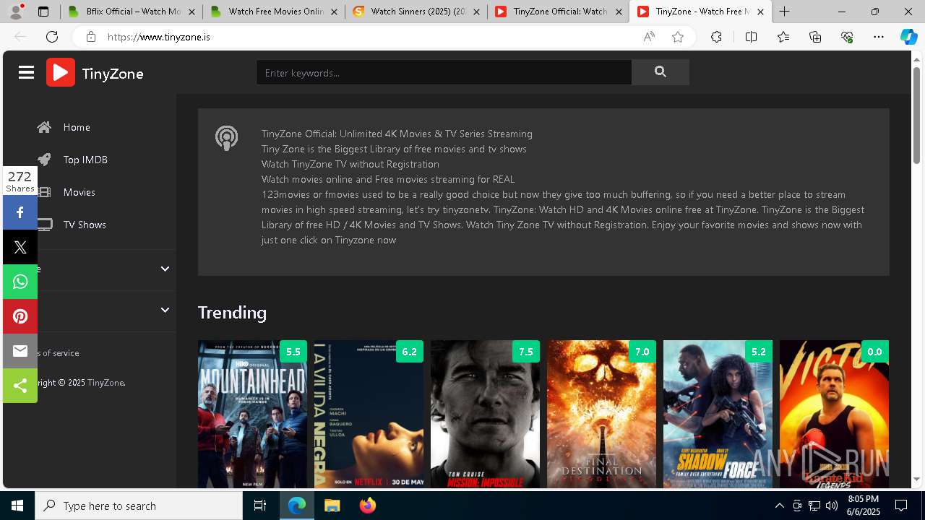
Task: Open the Karate Kid Legends poster
Action: click(834, 415)
